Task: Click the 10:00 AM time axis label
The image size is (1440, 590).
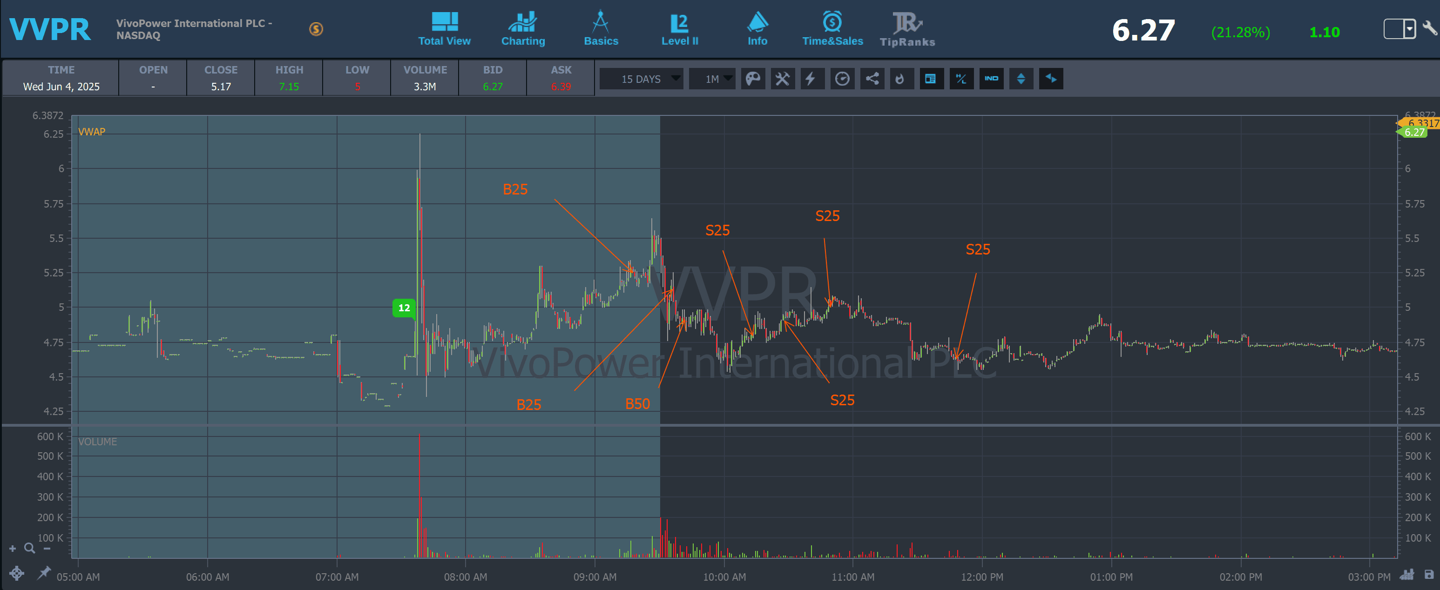Action: coord(724,577)
